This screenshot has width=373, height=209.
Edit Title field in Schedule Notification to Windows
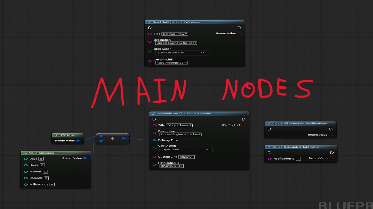coord(179,125)
